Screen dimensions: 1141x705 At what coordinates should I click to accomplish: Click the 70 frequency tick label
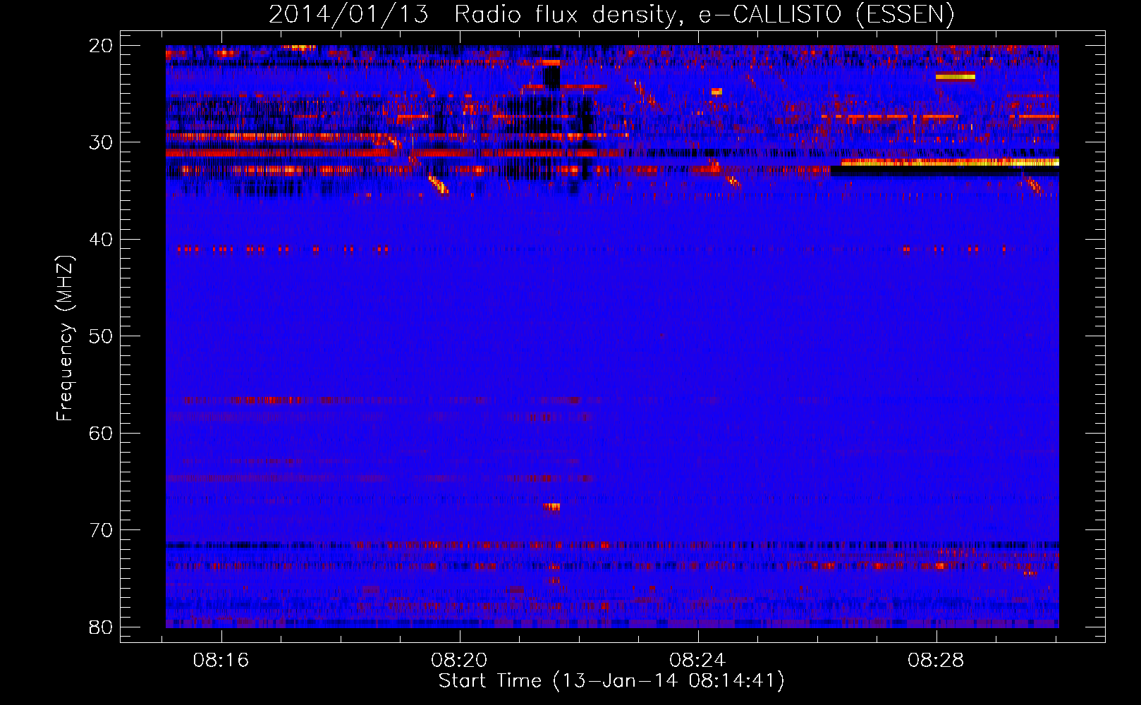[101, 530]
